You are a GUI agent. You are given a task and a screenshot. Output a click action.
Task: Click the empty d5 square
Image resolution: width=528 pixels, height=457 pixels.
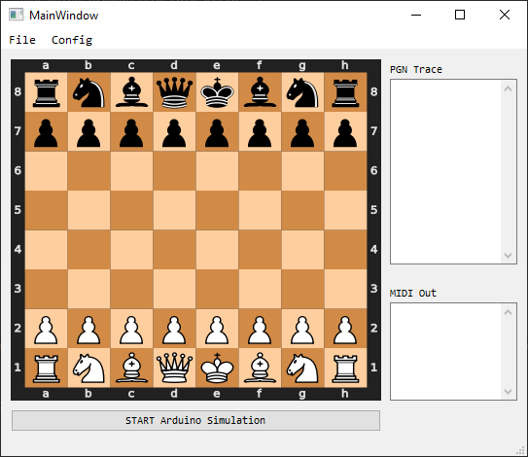coord(174,210)
